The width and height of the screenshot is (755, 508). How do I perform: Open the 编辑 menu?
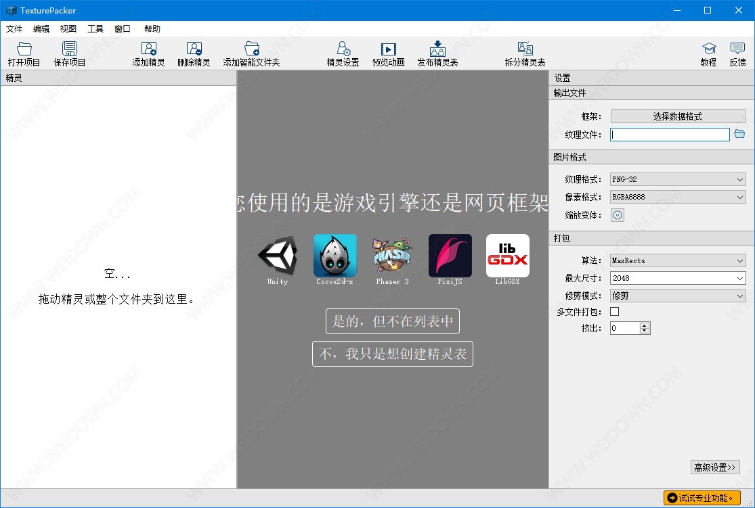tap(41, 29)
